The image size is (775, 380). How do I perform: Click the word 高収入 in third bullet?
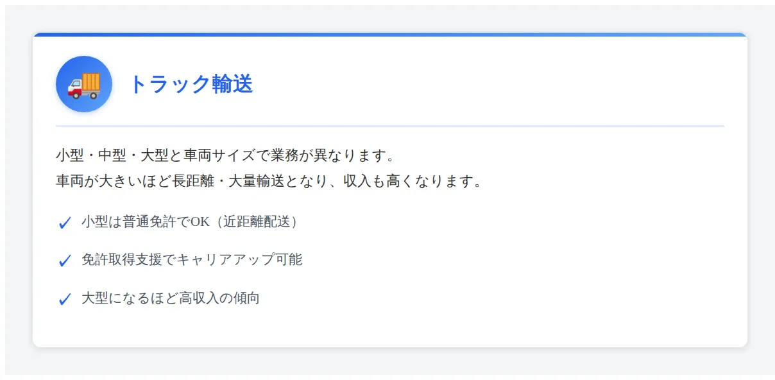point(200,298)
